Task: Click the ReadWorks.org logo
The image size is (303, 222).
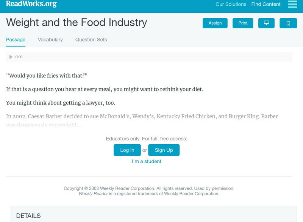Action: (31, 4)
